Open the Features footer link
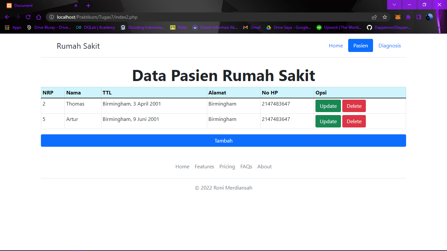Image resolution: width=447 pixels, height=251 pixels. [x=205, y=167]
